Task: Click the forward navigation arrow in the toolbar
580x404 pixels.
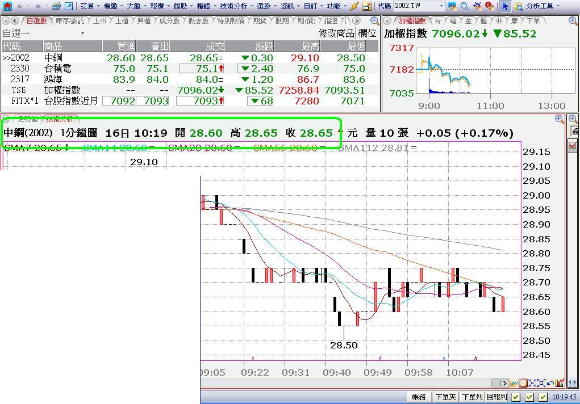Action: pyautogui.click(x=37, y=6)
